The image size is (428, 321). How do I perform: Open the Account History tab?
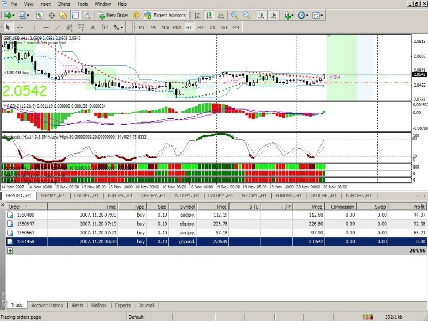click(47, 305)
